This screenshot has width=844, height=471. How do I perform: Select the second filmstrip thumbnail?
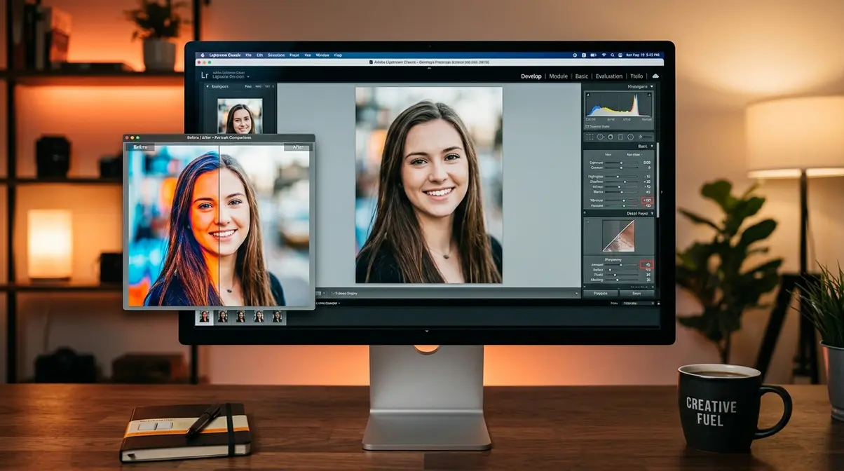click(x=223, y=316)
